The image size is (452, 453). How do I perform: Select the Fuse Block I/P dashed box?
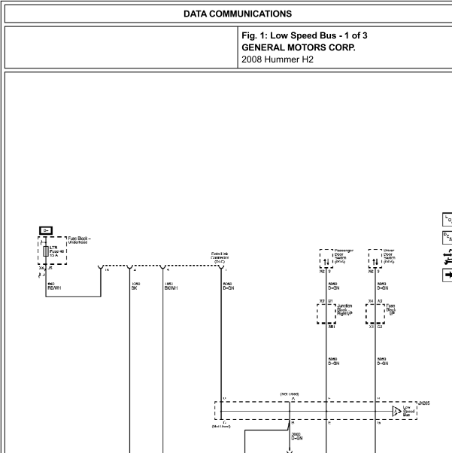[375, 314]
